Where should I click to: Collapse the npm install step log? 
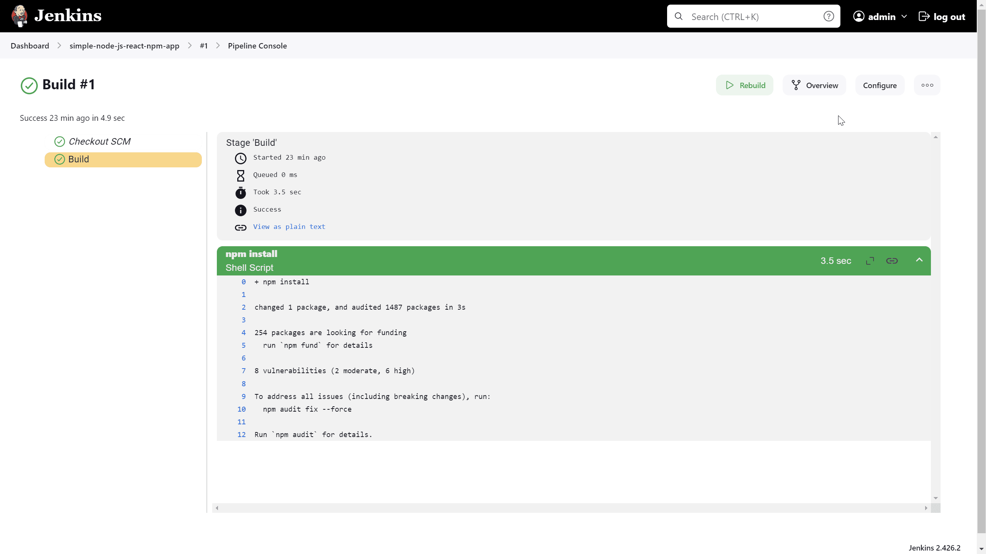coord(919,260)
